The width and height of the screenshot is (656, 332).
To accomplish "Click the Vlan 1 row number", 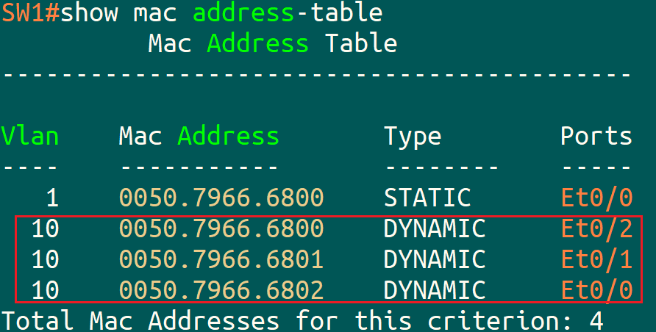I will pos(51,198).
